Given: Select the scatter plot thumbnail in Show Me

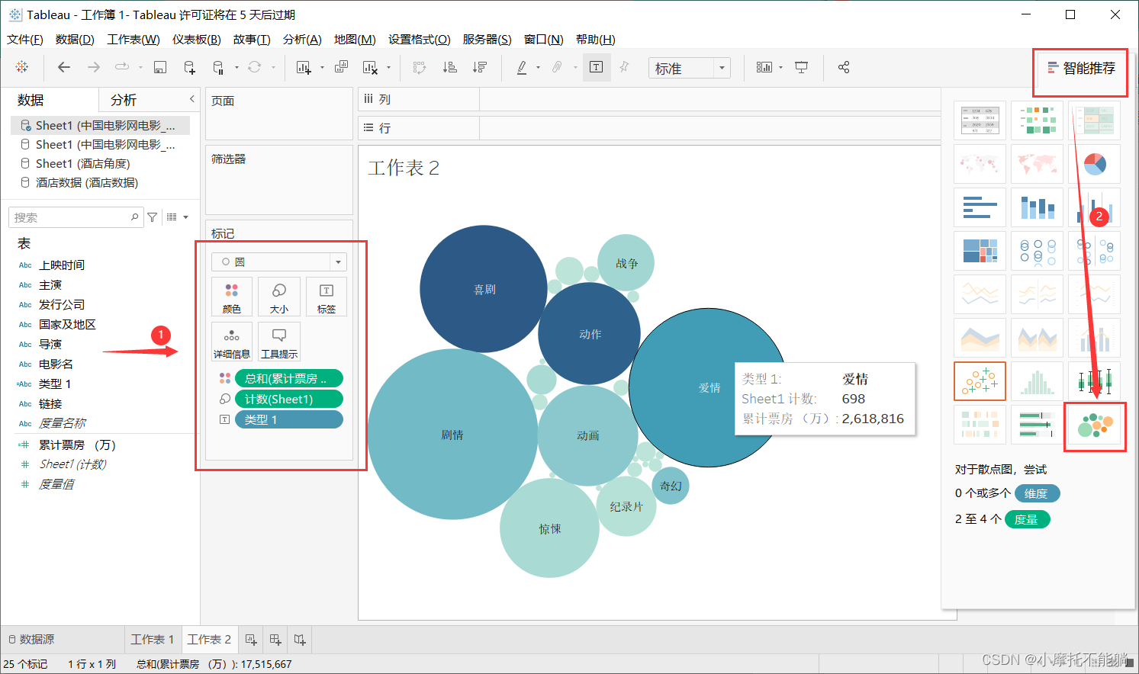Looking at the screenshot, I should point(980,381).
